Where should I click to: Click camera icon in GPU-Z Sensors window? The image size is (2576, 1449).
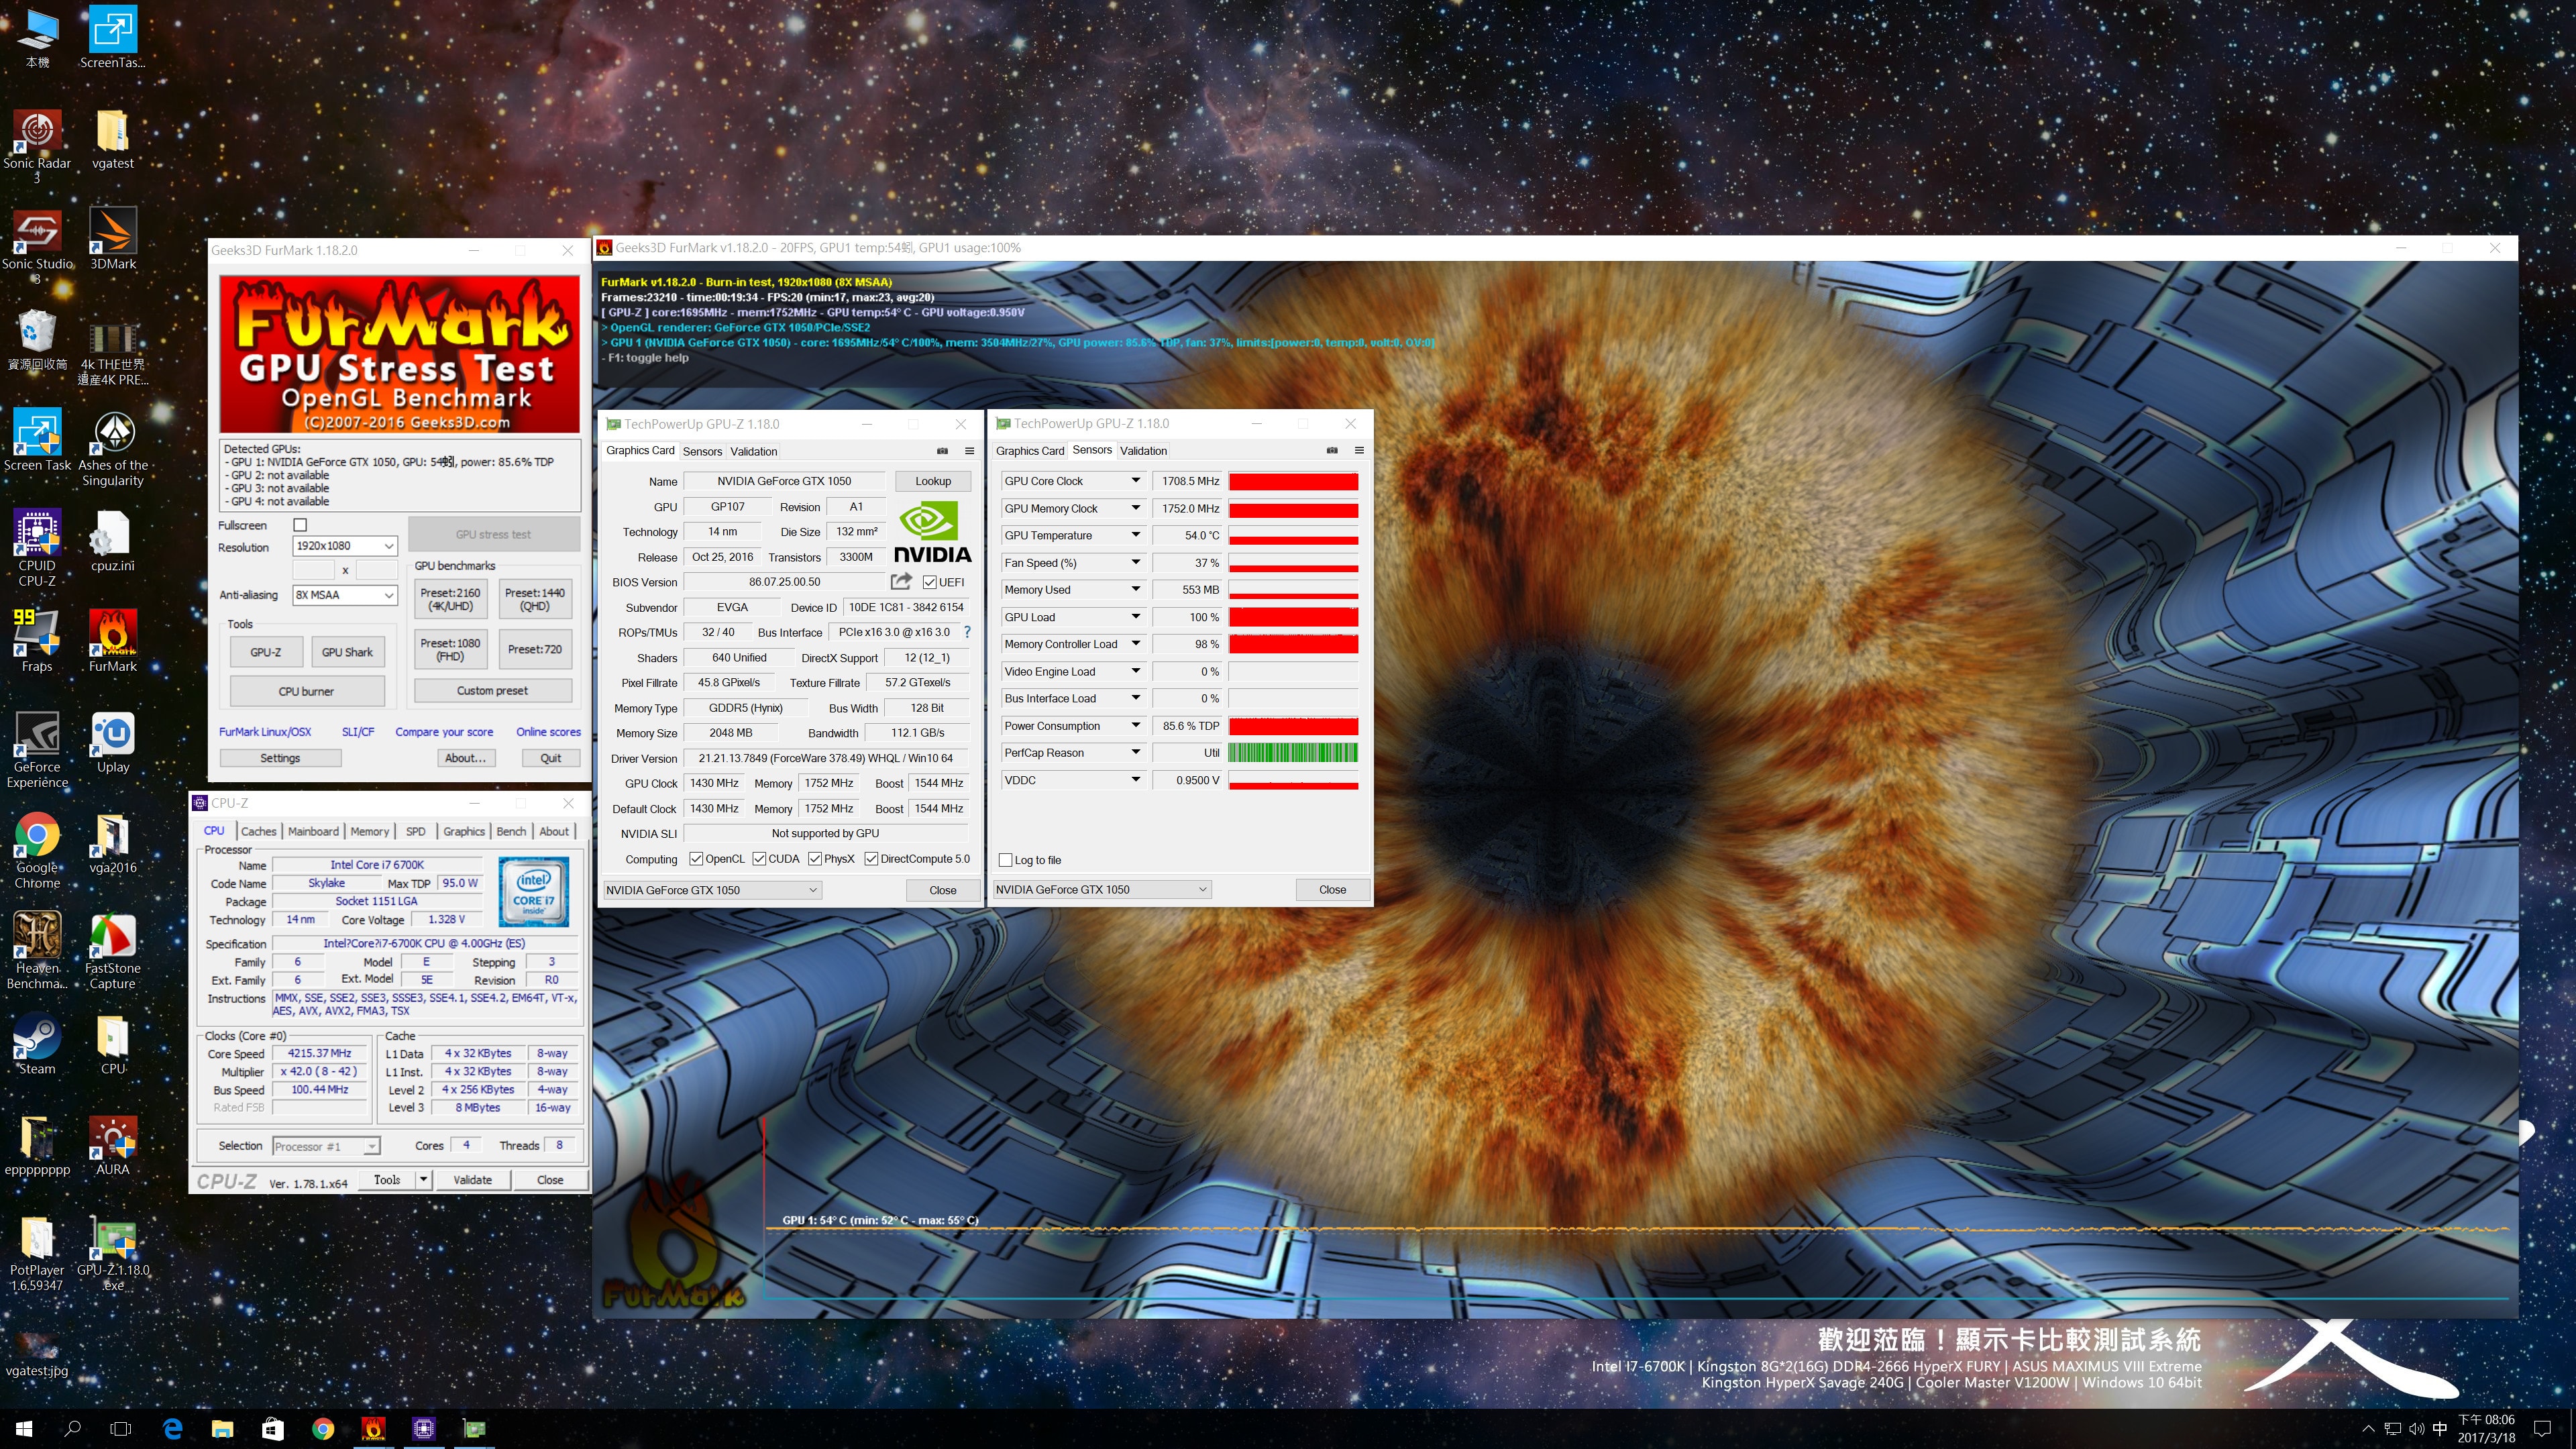coord(1332,450)
